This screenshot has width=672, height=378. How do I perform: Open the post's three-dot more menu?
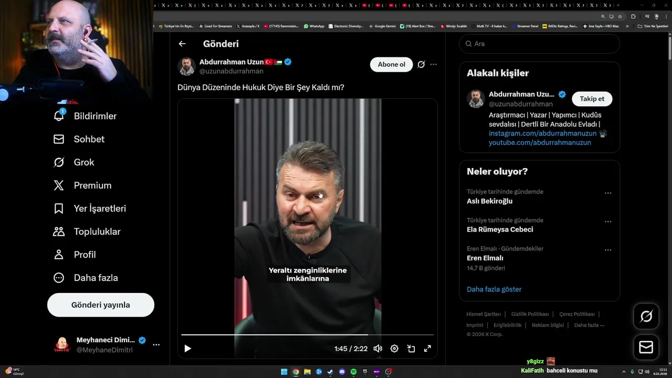coord(434,65)
